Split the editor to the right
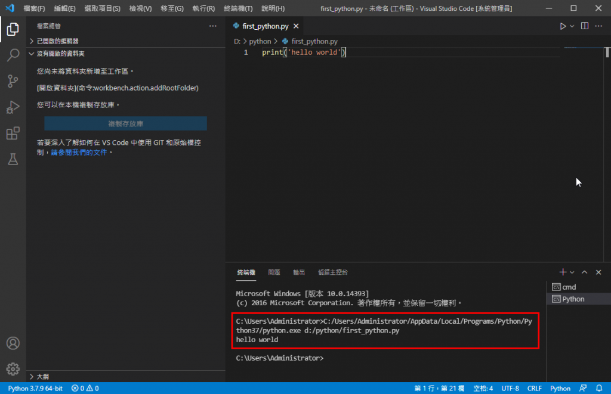611x394 pixels. tap(585, 26)
